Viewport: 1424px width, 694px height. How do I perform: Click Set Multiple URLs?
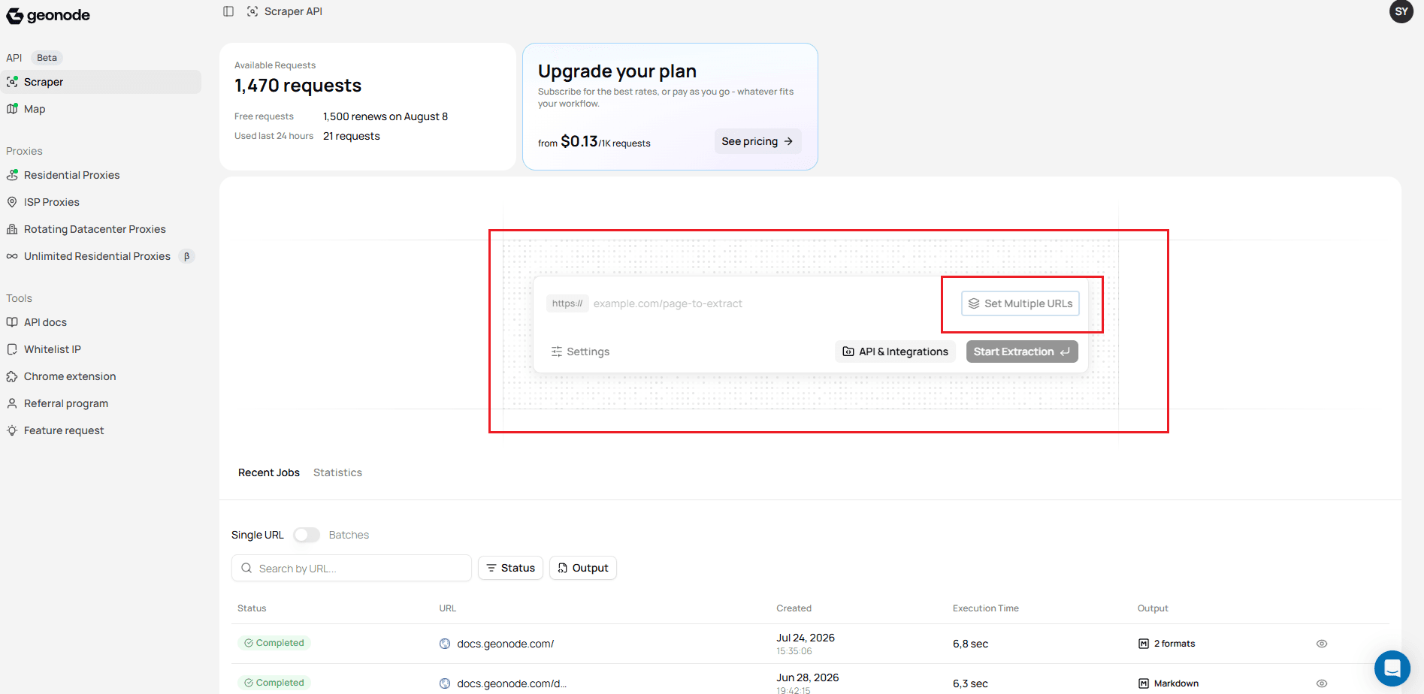[1020, 303]
